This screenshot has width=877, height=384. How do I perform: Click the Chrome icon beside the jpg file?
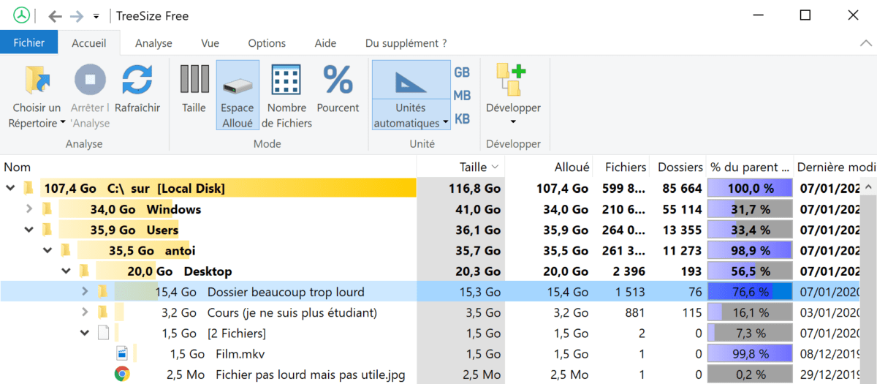tap(122, 374)
